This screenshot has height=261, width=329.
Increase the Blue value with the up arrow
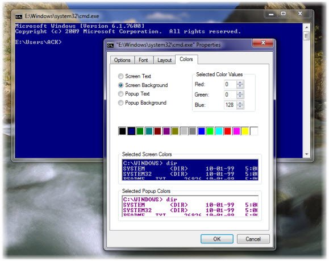pos(240,103)
